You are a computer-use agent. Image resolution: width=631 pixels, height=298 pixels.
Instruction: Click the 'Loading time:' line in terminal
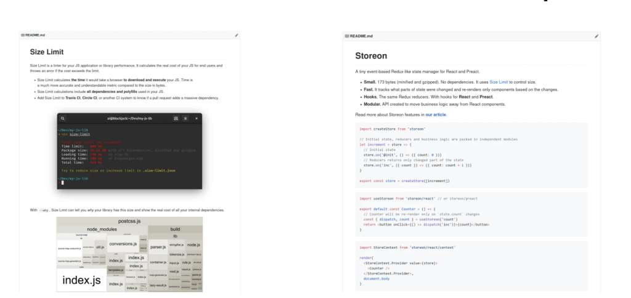96,155
